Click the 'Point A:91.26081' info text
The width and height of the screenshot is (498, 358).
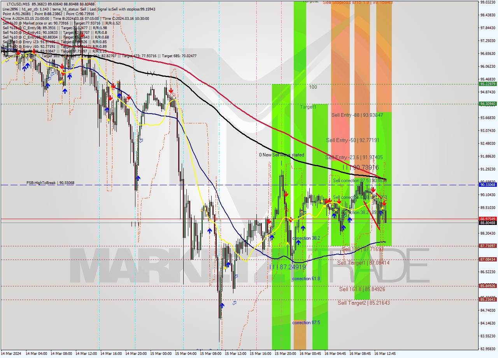[18, 14]
